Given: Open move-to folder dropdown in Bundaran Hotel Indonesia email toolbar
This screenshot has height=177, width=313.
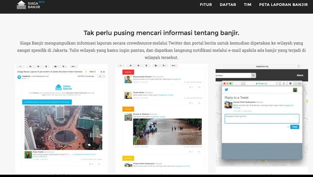Looking at the screenshot, I should pyautogui.click(x=56, y=67).
